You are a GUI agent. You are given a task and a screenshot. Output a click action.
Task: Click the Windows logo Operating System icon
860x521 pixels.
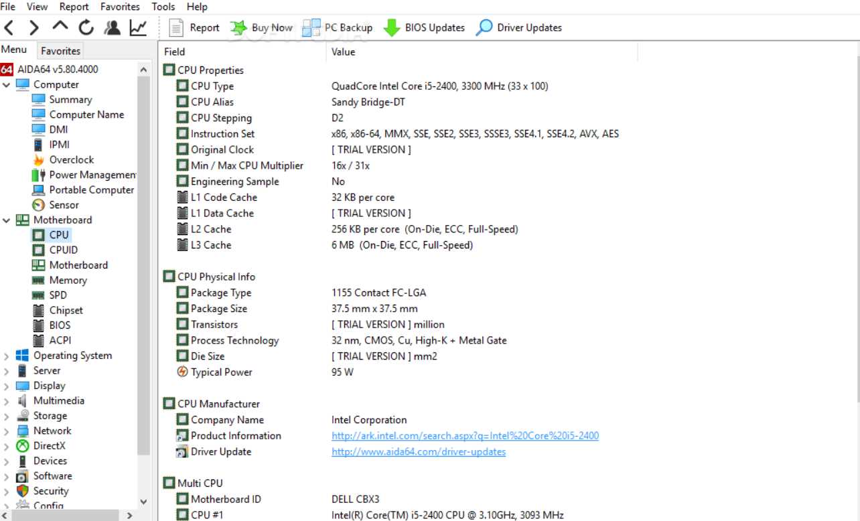point(22,356)
